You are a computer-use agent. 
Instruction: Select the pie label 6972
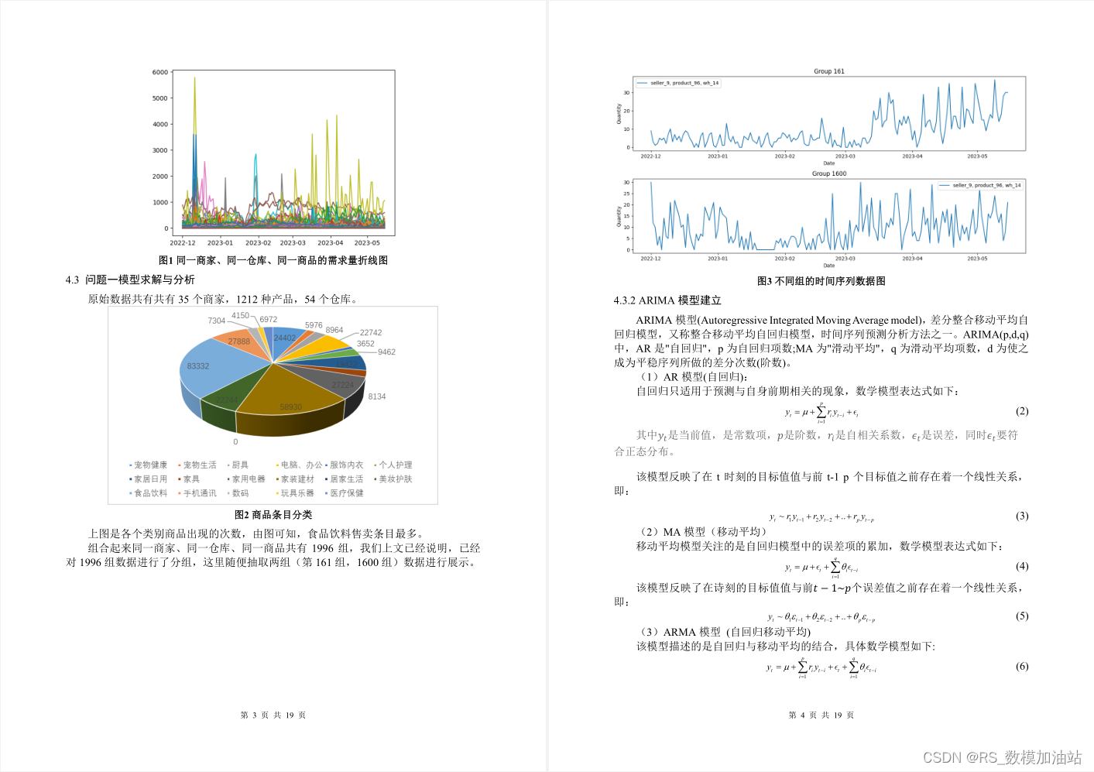tap(269, 319)
